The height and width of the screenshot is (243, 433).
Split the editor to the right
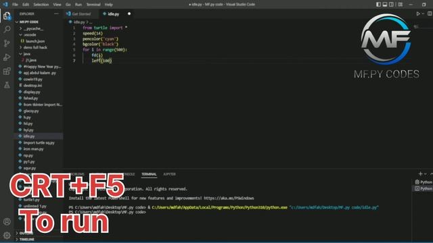(430, 13)
